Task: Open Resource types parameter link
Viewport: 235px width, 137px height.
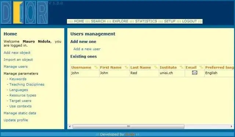Action: 23,95
